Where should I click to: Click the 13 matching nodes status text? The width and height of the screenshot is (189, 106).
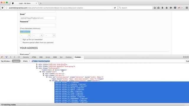click(x=8, y=105)
